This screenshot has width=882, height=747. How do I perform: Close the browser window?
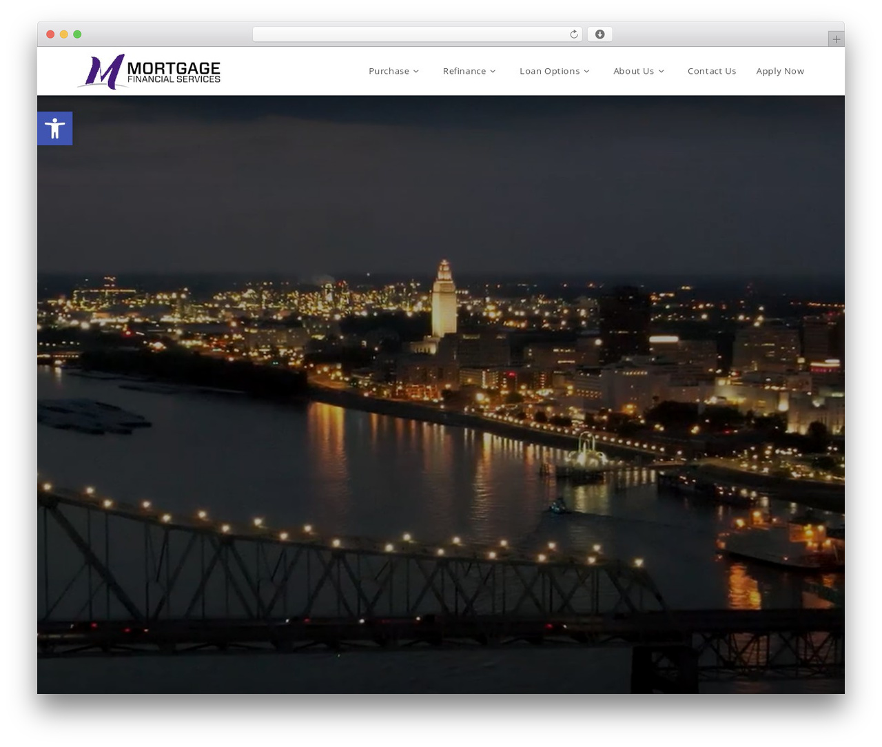(x=50, y=34)
